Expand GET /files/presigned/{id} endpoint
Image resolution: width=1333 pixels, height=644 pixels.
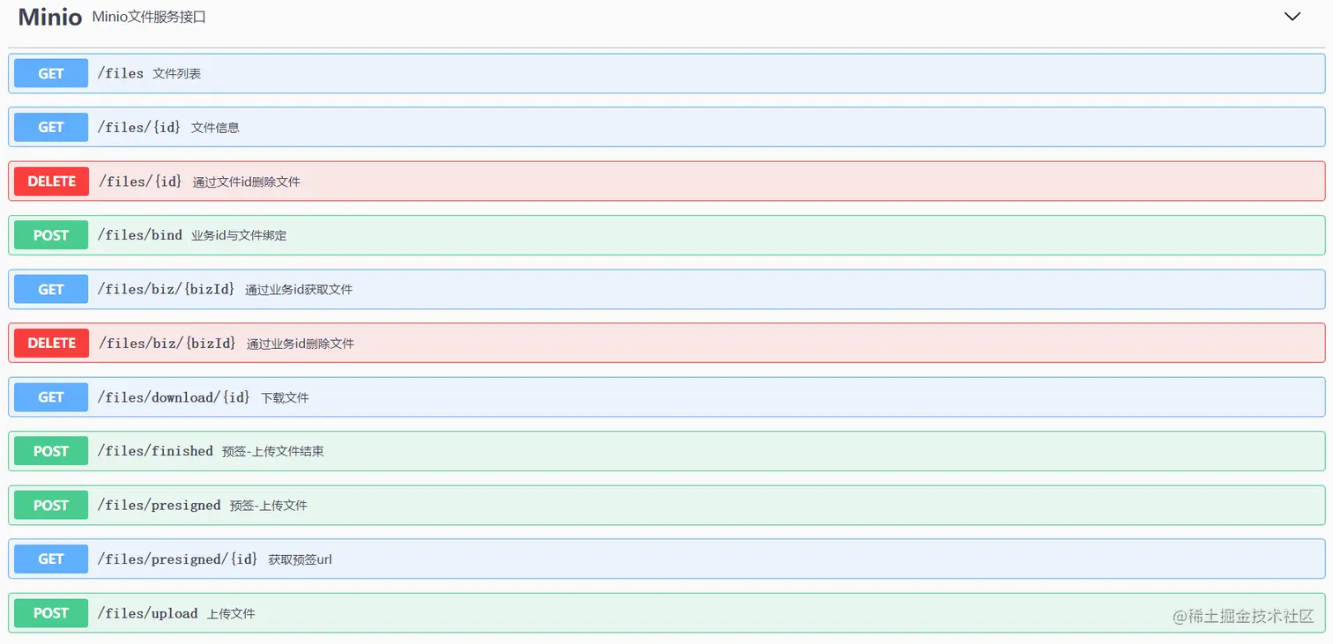[666, 559]
